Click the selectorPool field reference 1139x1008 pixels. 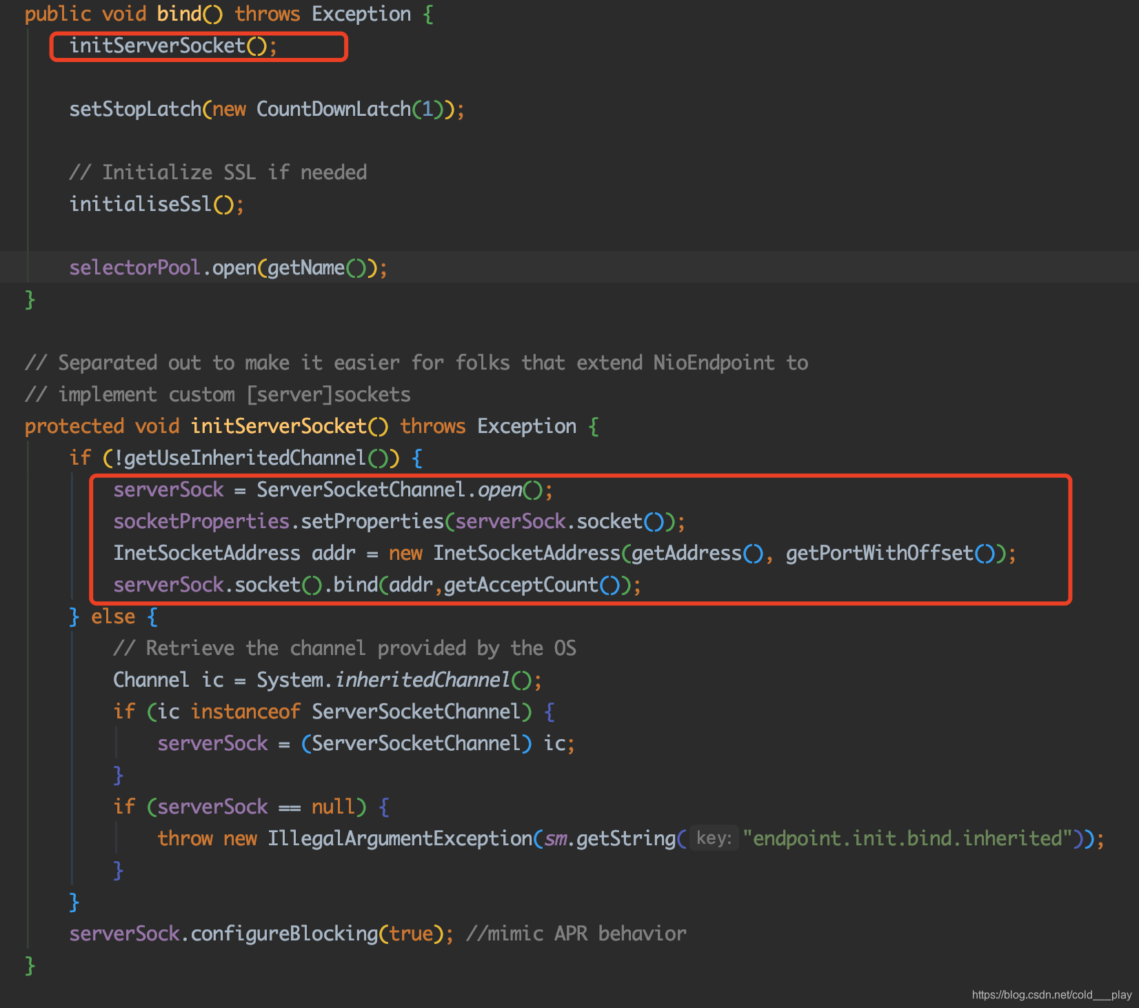pyautogui.click(x=134, y=268)
